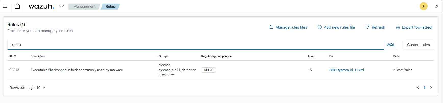The width and height of the screenshot is (443, 103).
Task: Go to the next results page
Action: pyautogui.click(x=431, y=88)
